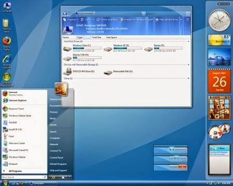Screen dimensions: 233x186
Task: Collapse the Hard Disk Drives group
Action: point(188,41)
